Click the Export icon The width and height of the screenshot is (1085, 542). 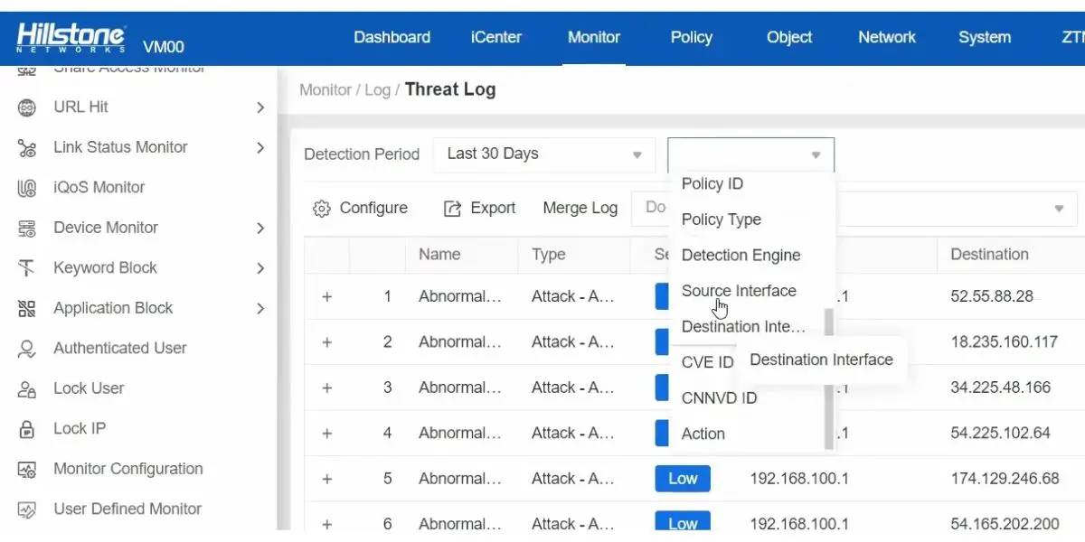(452, 209)
